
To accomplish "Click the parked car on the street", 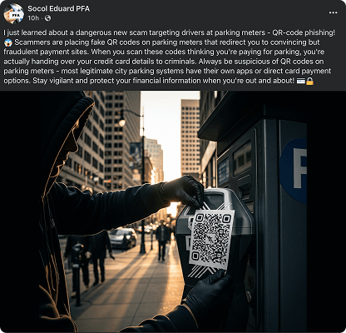I will [122, 238].
